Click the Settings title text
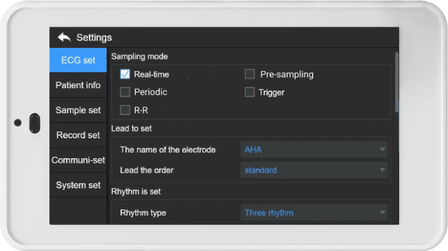Viewport: 448px width, 251px height. pos(94,37)
